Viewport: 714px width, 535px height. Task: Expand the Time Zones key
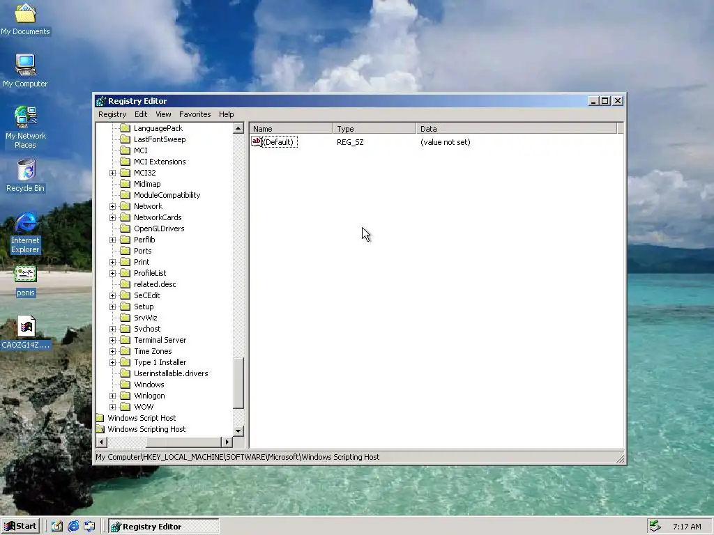112,351
